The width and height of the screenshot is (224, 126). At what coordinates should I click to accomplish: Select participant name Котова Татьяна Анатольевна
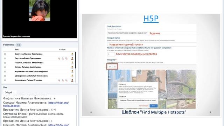(28, 67)
